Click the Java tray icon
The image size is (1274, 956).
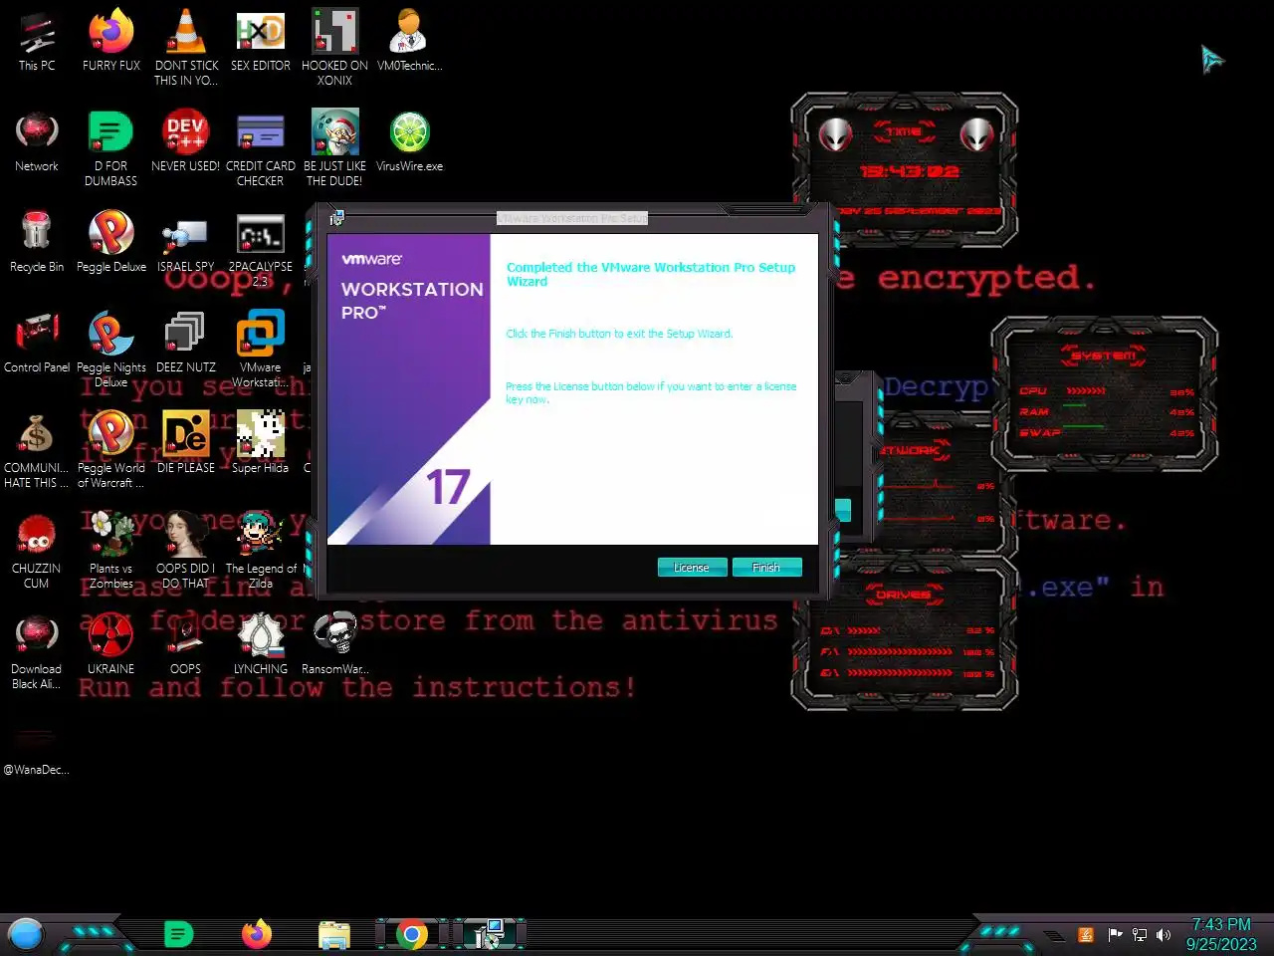point(1086,934)
